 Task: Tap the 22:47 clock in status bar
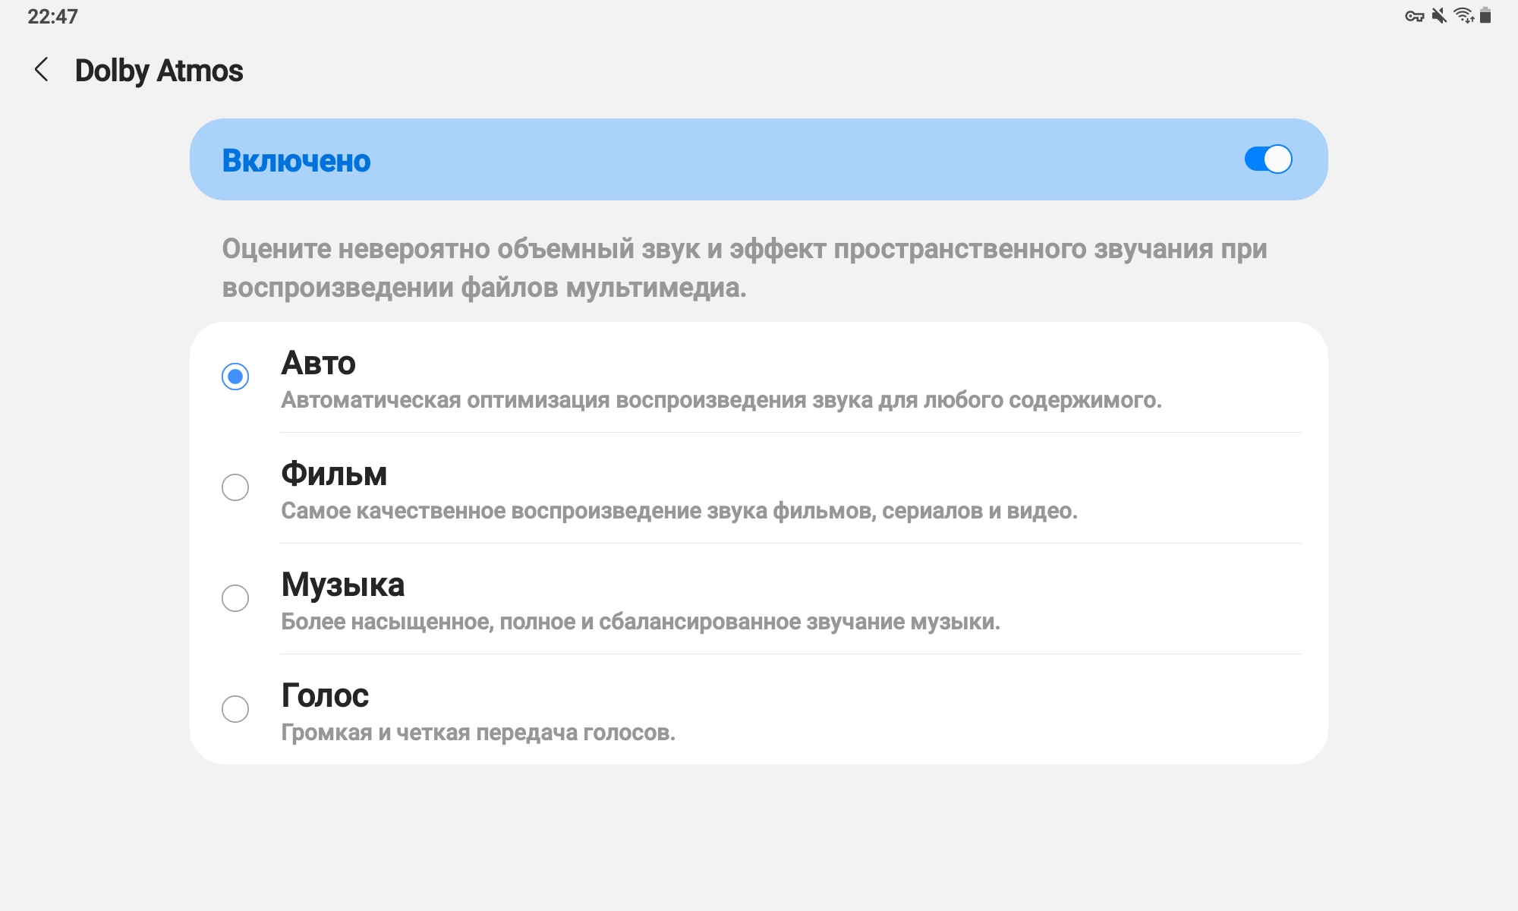(x=52, y=16)
